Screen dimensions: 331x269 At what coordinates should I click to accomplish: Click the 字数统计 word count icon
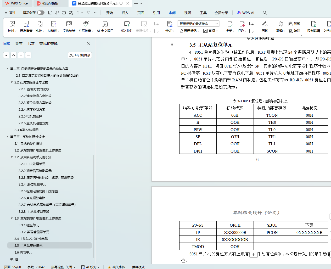point(69,24)
